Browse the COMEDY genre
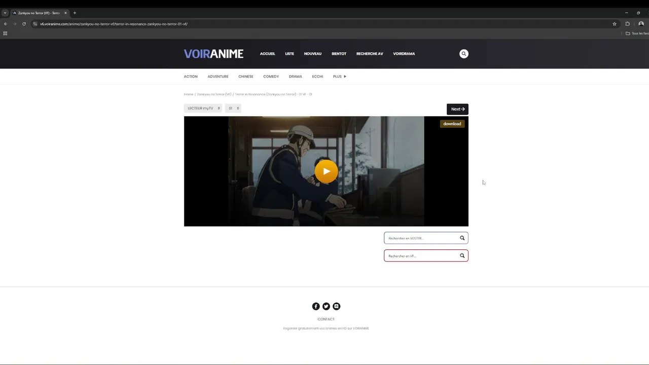This screenshot has width=649, height=365. coord(271,77)
